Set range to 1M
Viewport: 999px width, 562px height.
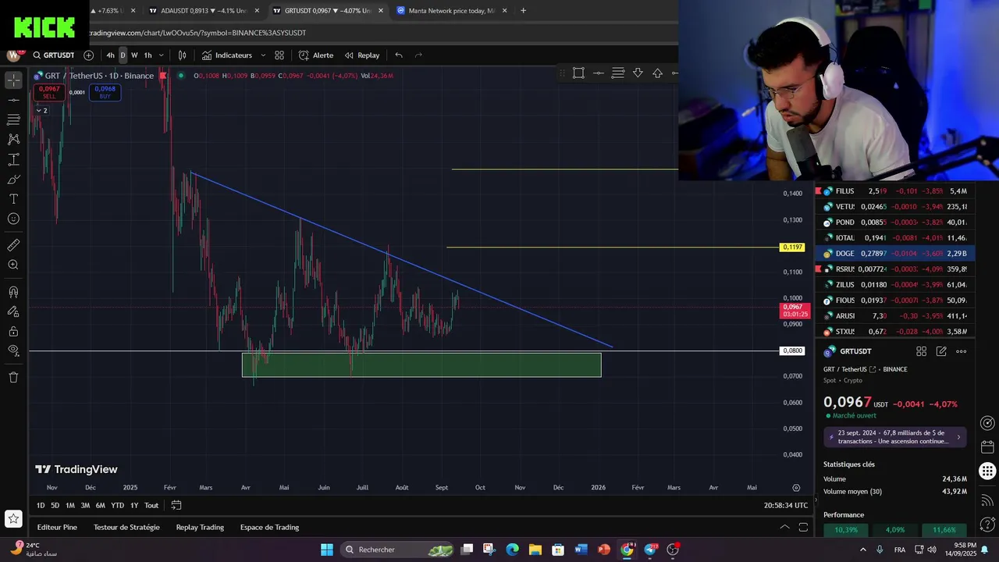tap(70, 506)
